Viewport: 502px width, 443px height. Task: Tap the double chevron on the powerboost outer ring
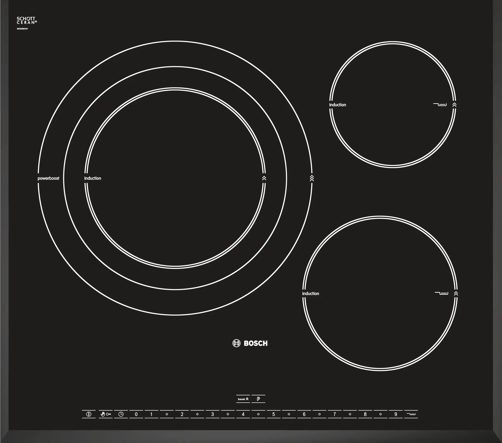312,178
